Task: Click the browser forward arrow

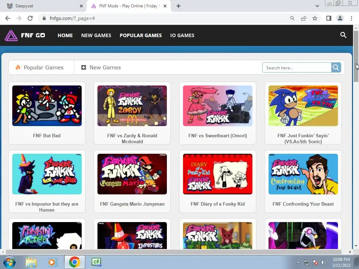Action: (x=19, y=18)
